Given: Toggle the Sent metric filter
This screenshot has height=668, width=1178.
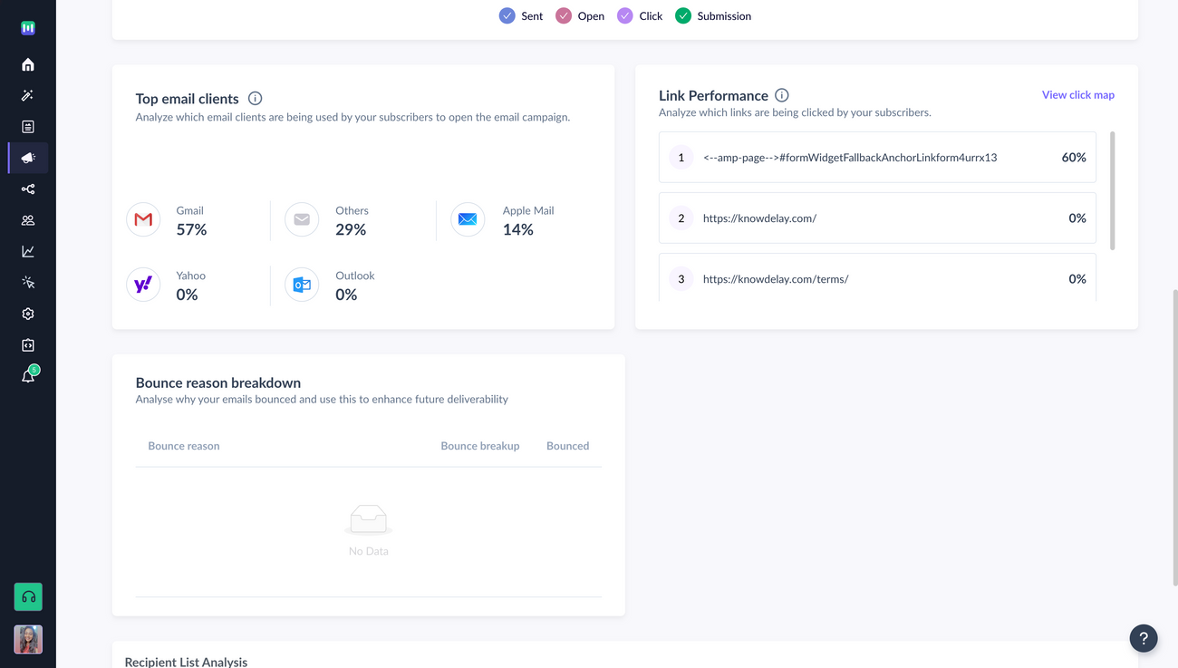Looking at the screenshot, I should coord(508,15).
